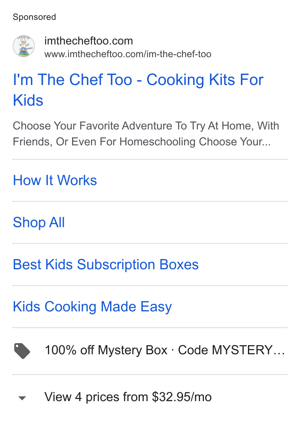This screenshot has width=301, height=421.
Task: Click the Cooking Kits For headline portion
Action: (x=205, y=80)
